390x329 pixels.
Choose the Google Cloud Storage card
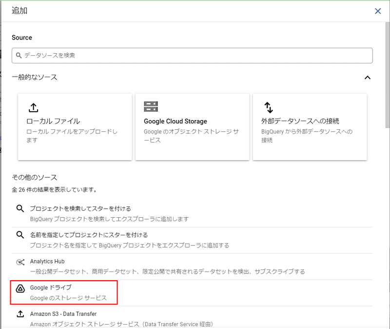192,127
